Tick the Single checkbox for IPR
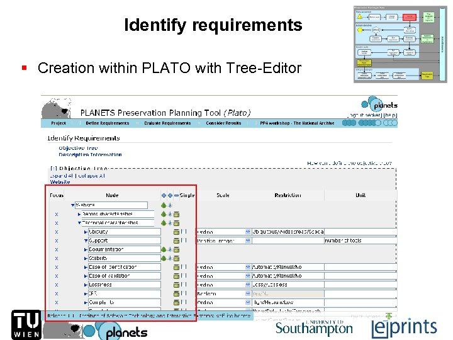The height and width of the screenshot is (340, 453). click(184, 293)
